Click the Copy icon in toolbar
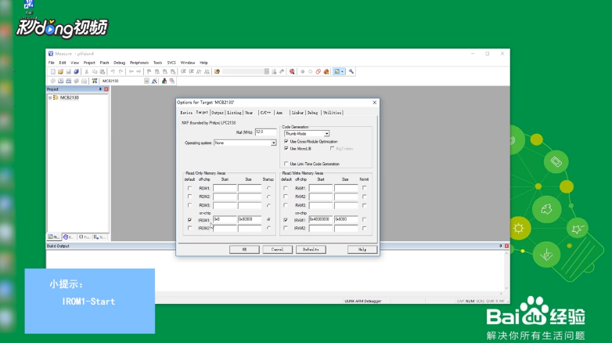This screenshot has width=612, height=343. (95, 71)
